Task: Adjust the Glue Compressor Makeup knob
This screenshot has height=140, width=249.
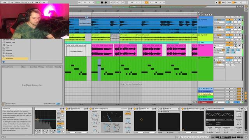Action: pos(116,128)
